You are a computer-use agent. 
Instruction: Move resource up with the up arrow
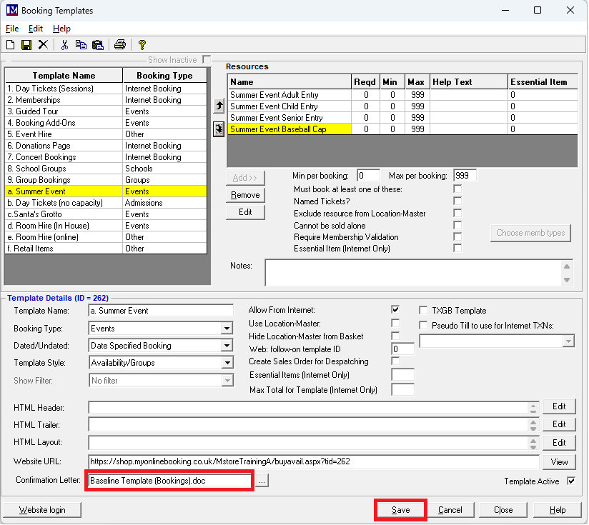(x=219, y=106)
